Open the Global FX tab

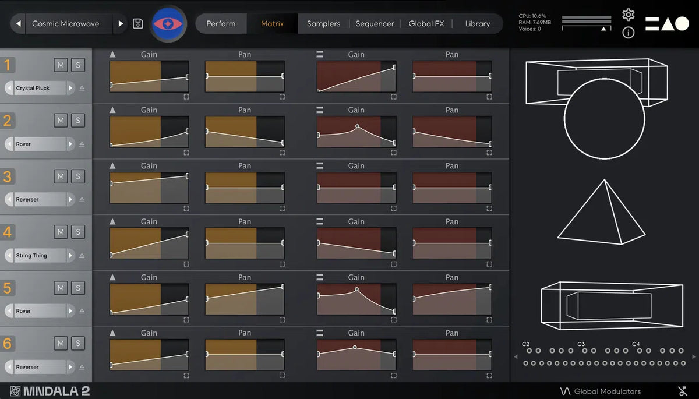coord(426,24)
